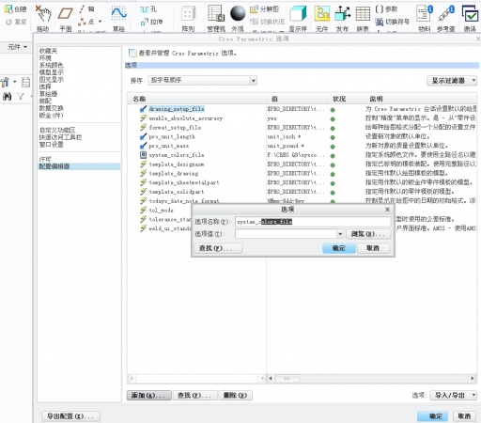Click the filter funnel icon in left panel
Viewport: 481px width, 423px height.
click(x=21, y=97)
